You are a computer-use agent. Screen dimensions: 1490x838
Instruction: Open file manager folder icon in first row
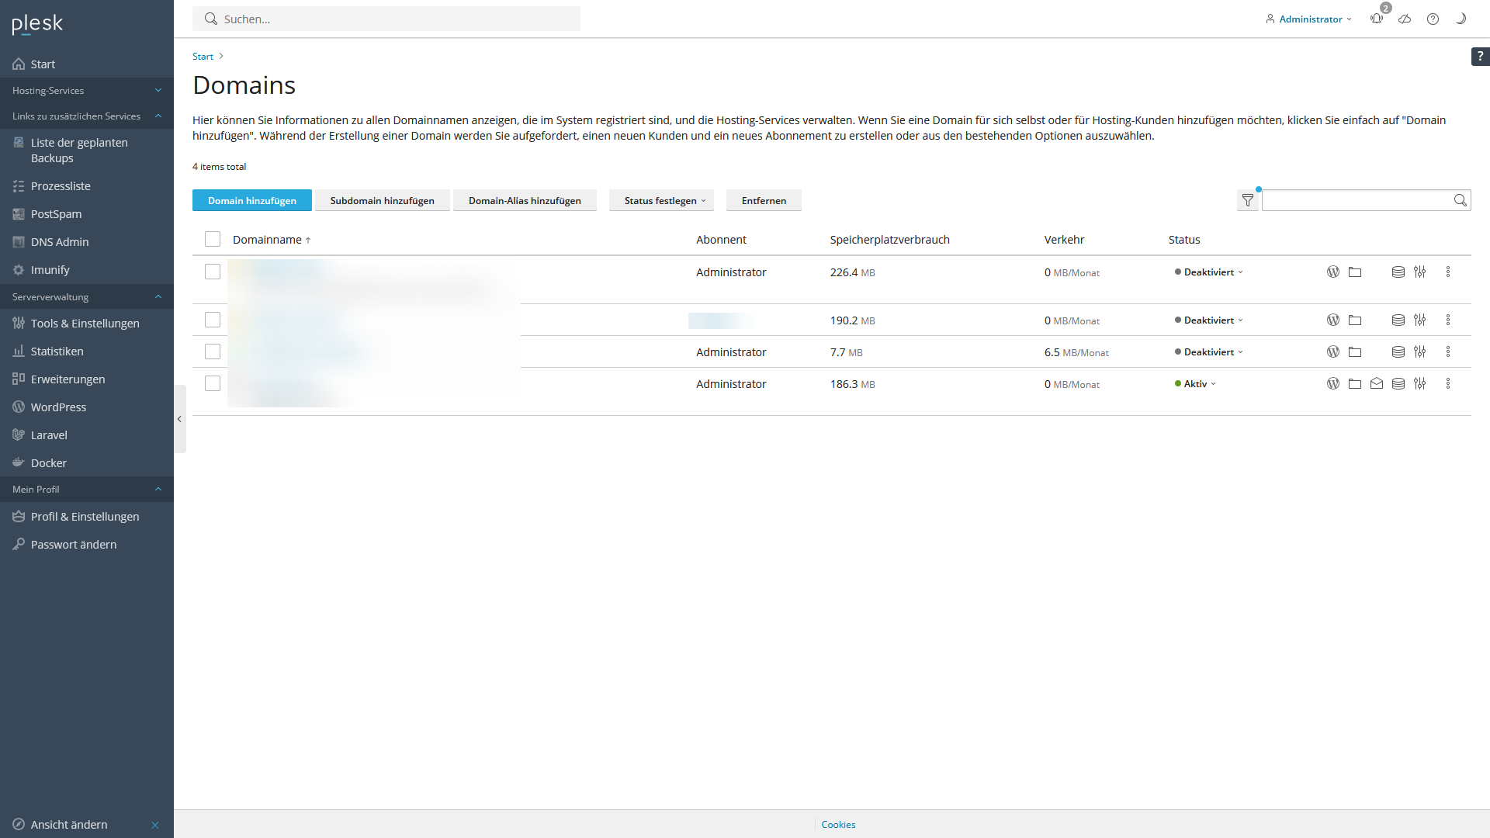click(x=1354, y=272)
